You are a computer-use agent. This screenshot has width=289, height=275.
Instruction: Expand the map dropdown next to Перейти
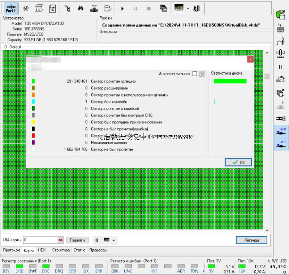click(x=113, y=240)
